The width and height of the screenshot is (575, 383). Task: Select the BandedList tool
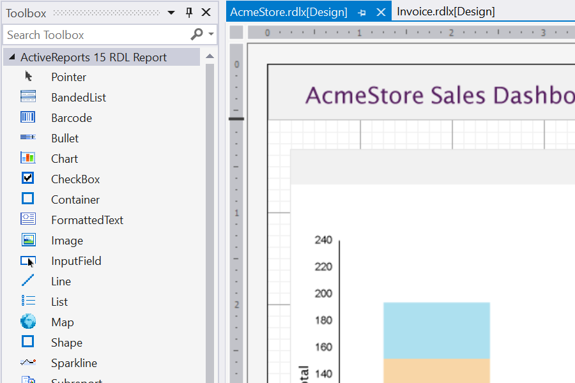coord(79,97)
